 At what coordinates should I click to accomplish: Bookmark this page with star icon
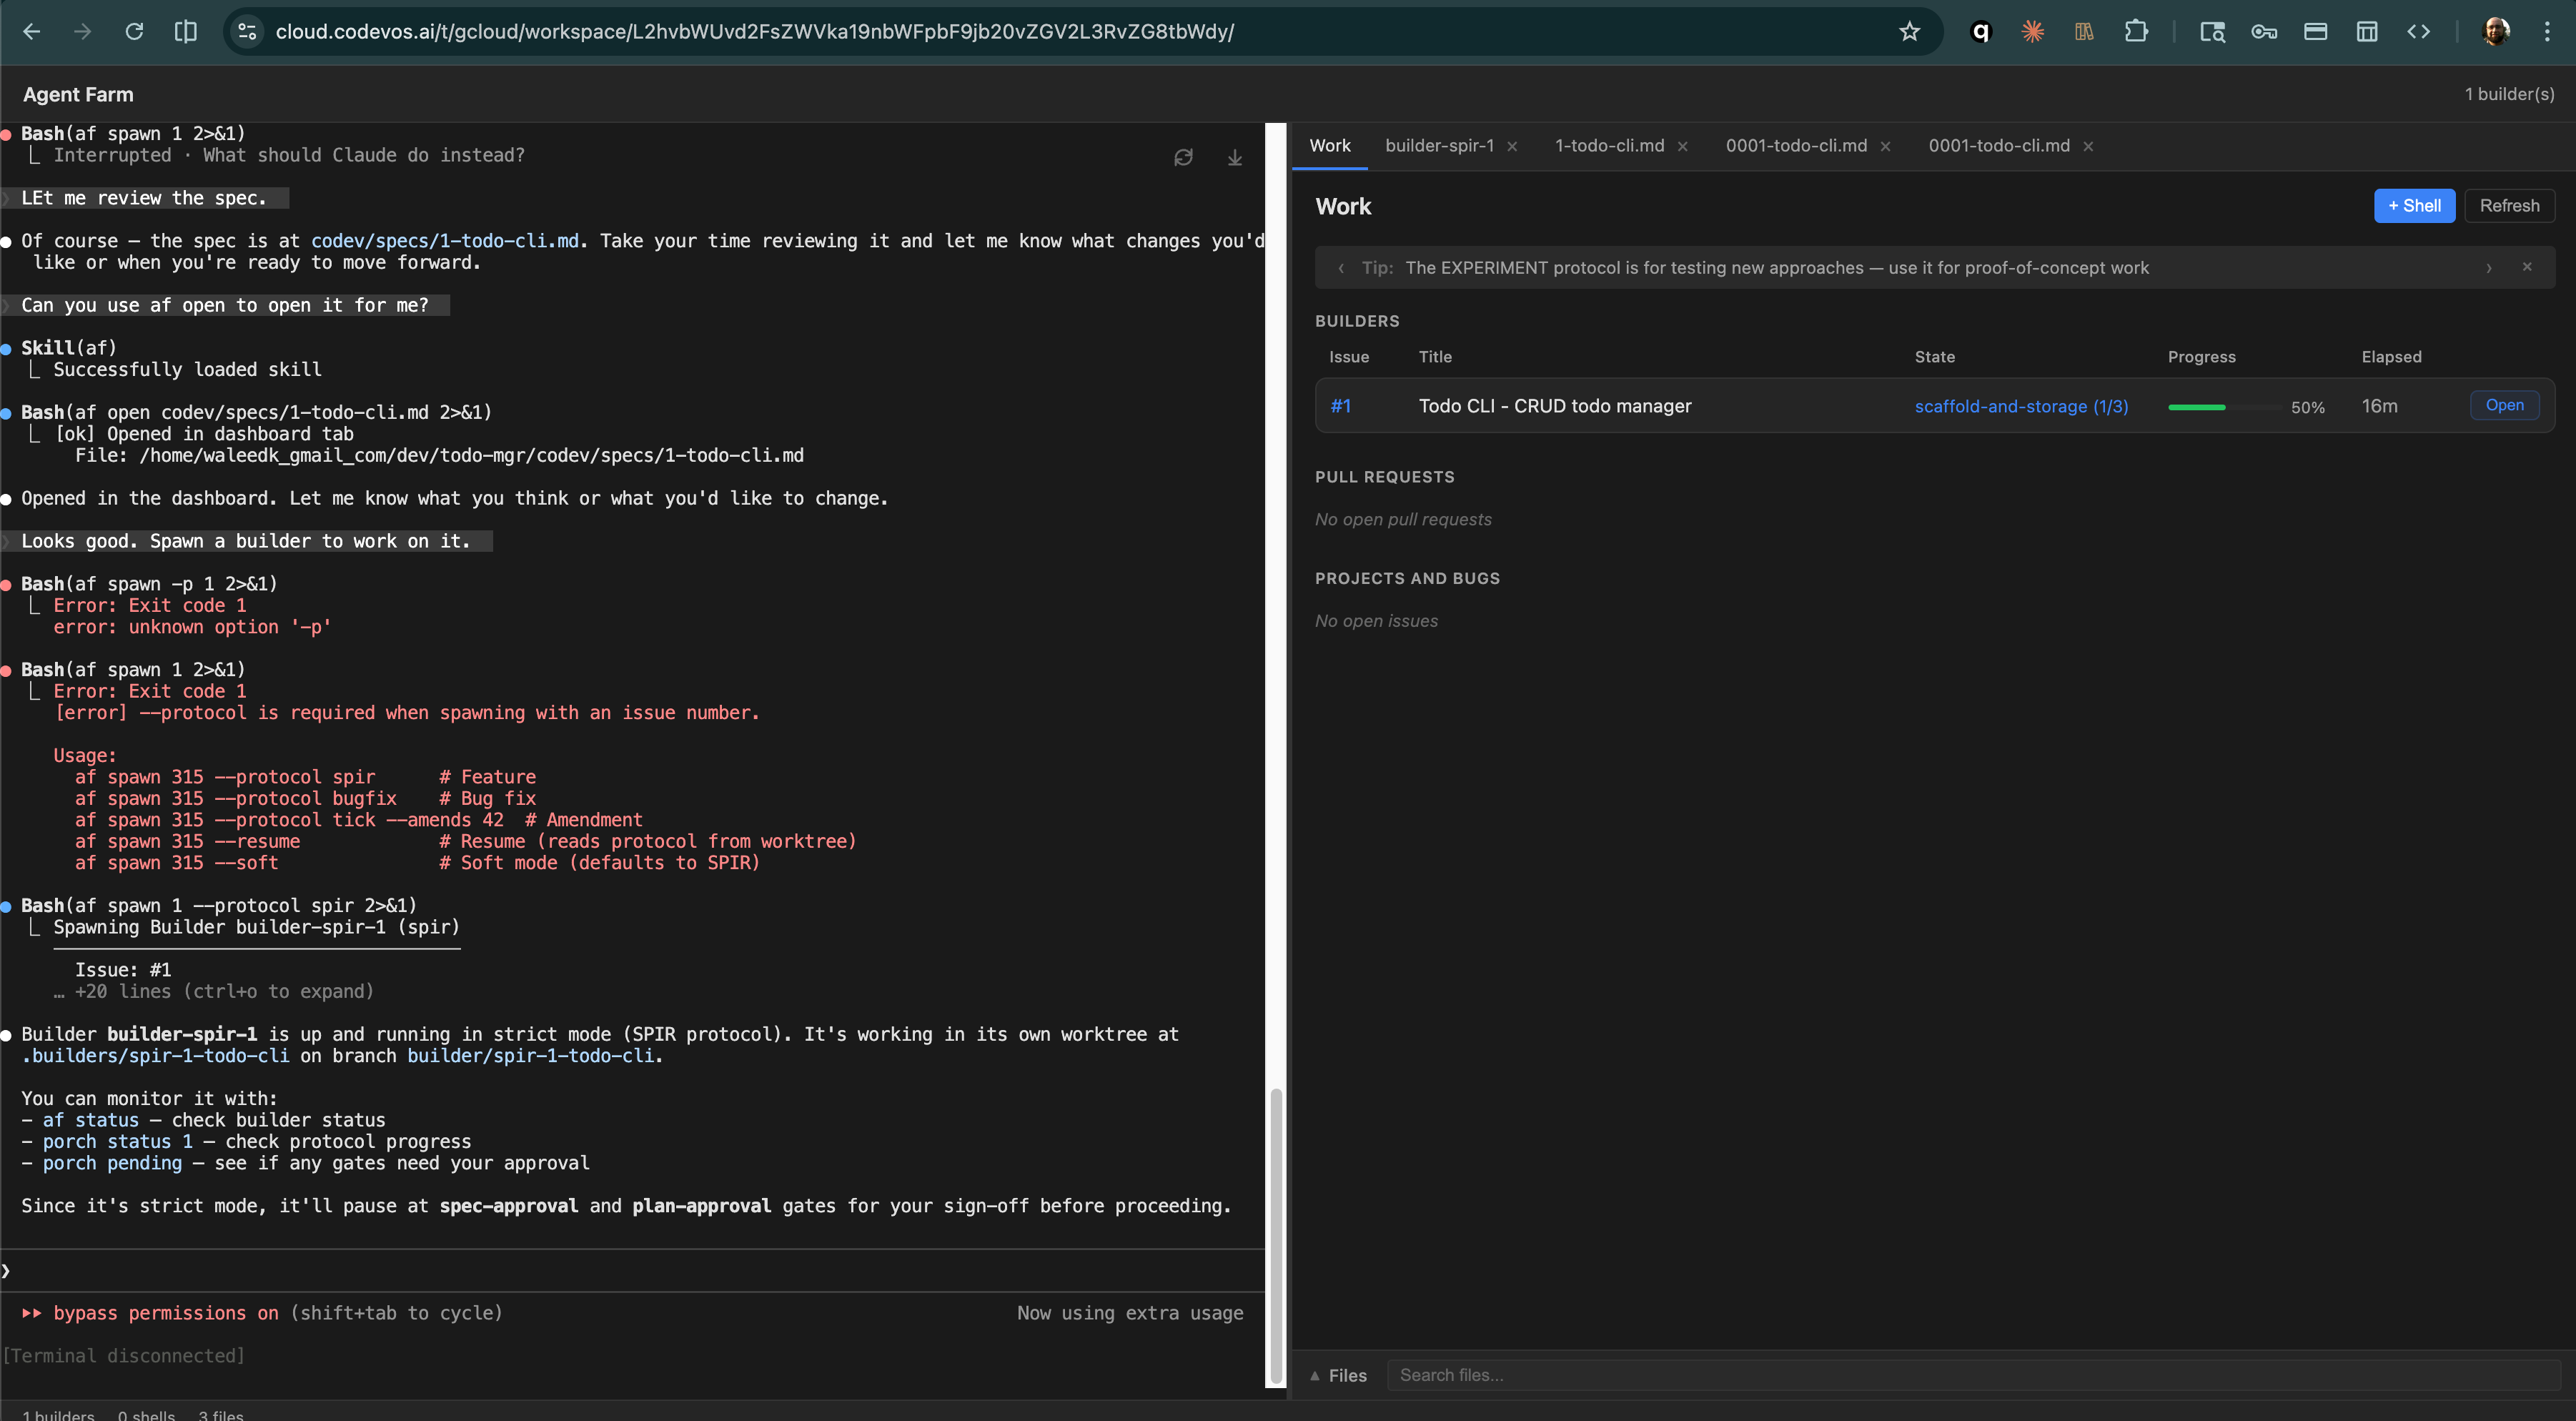click(x=1910, y=31)
